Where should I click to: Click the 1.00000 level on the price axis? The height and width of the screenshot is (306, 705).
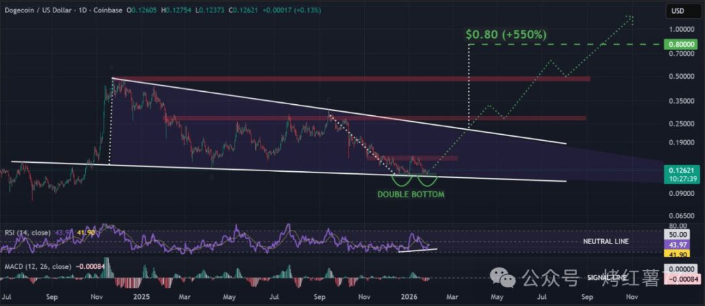pos(681,30)
